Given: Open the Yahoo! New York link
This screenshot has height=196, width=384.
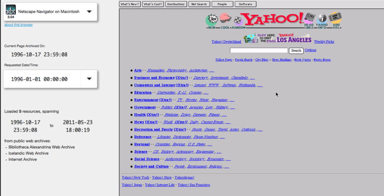Looking at the screenshot, I should (x=136, y=177).
